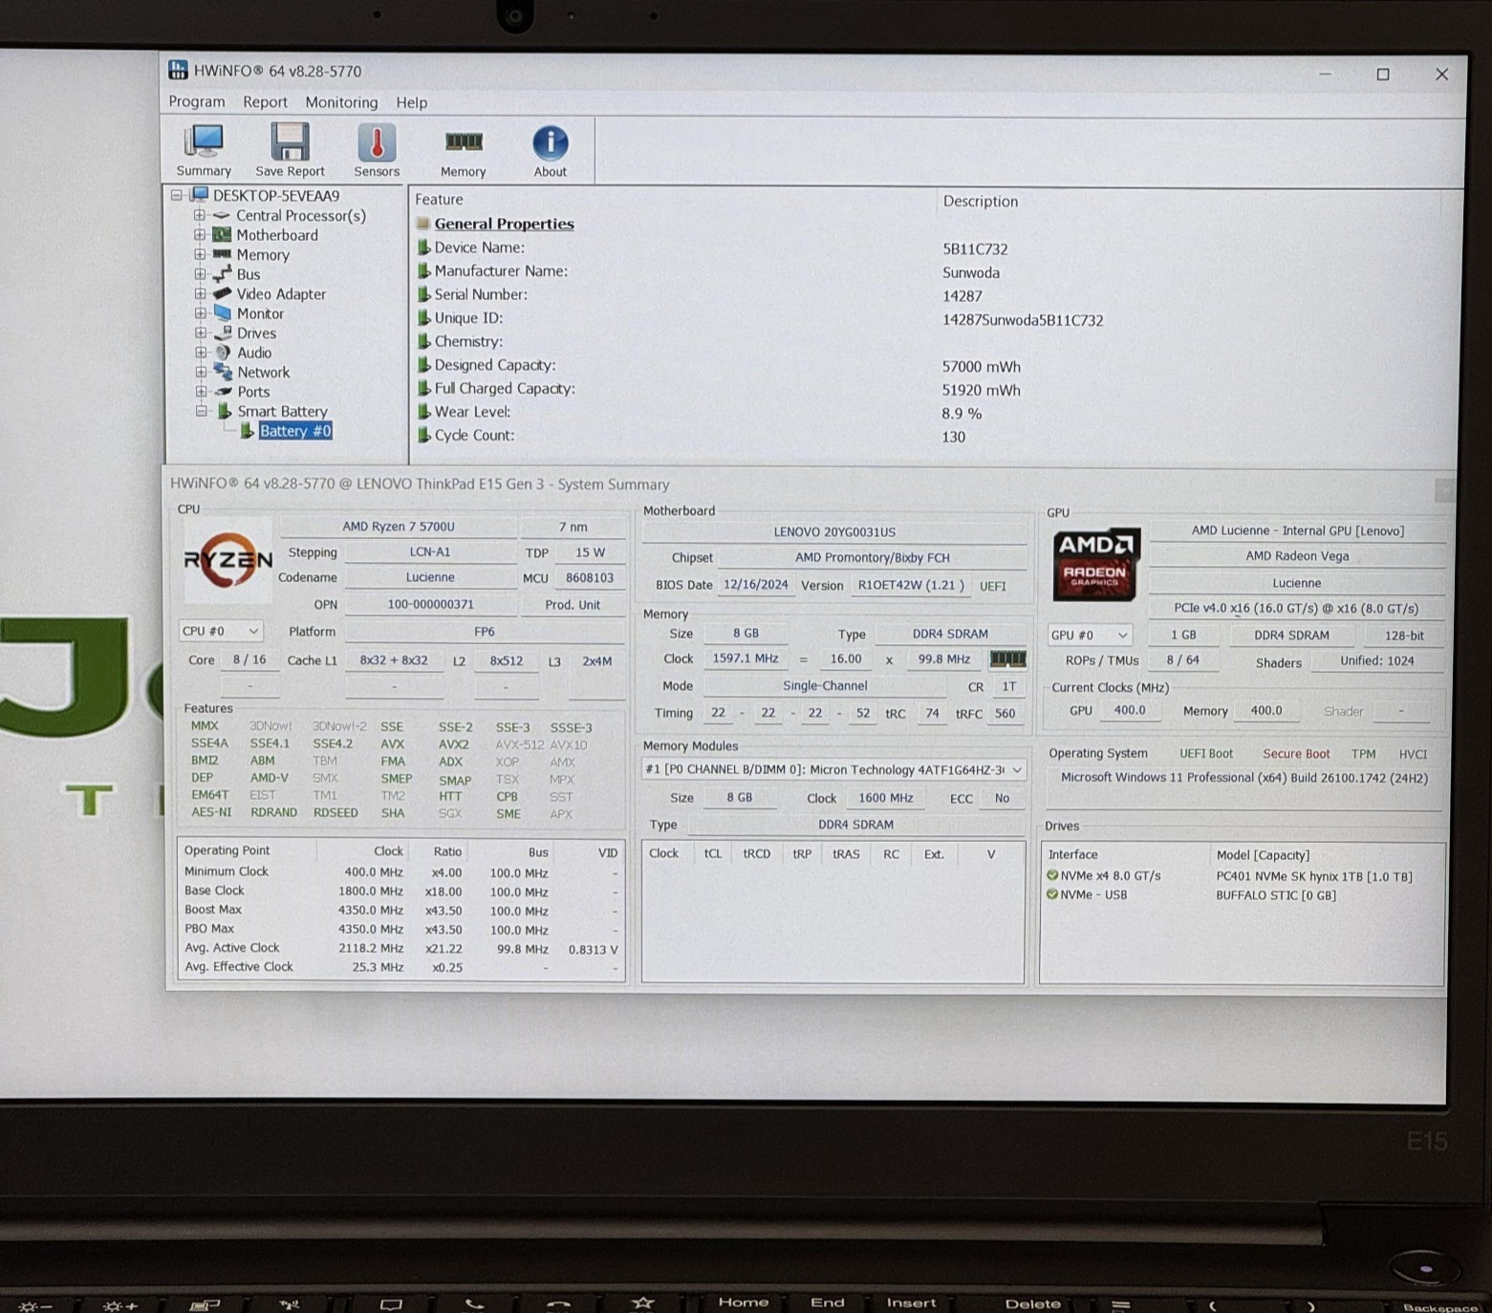
Task: Click the LENOVO 20YG0031US motherboard field
Action: (x=834, y=531)
